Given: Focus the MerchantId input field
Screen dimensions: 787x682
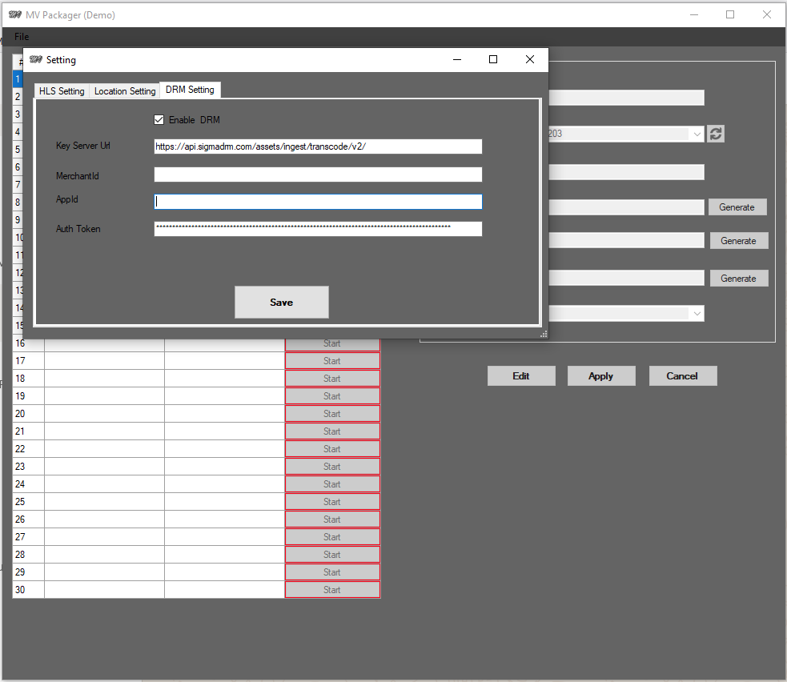Looking at the screenshot, I should tap(318, 175).
